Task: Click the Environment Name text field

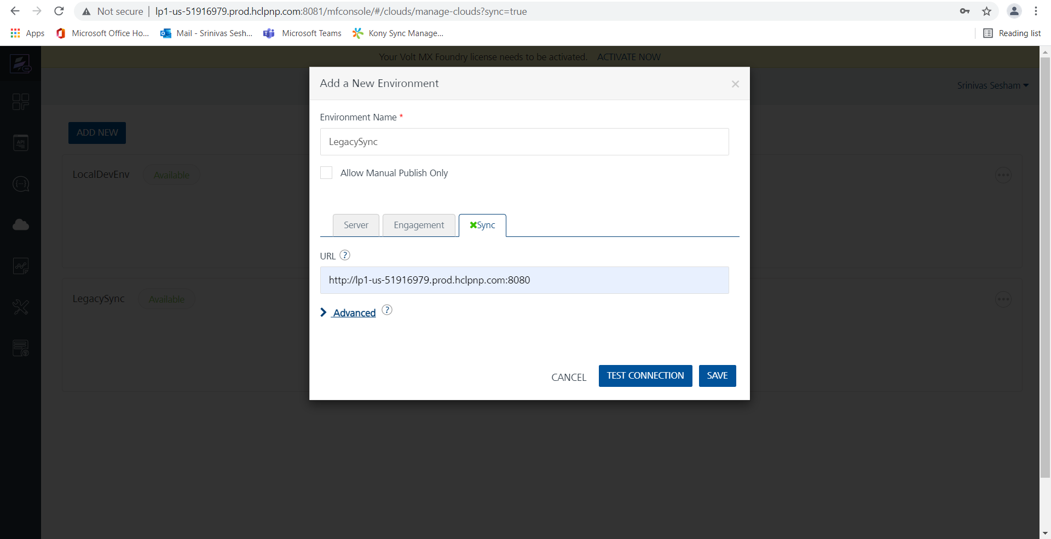Action: point(524,142)
